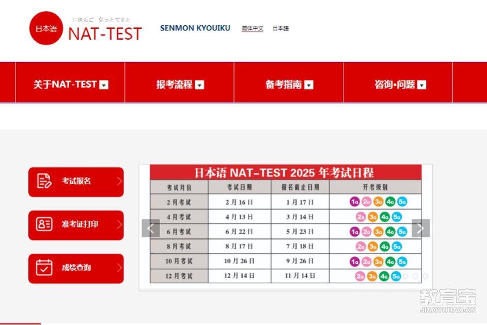The image size is (487, 325).
Task: Click the 2Q level badge in 6月考试 row
Action: click(x=367, y=232)
